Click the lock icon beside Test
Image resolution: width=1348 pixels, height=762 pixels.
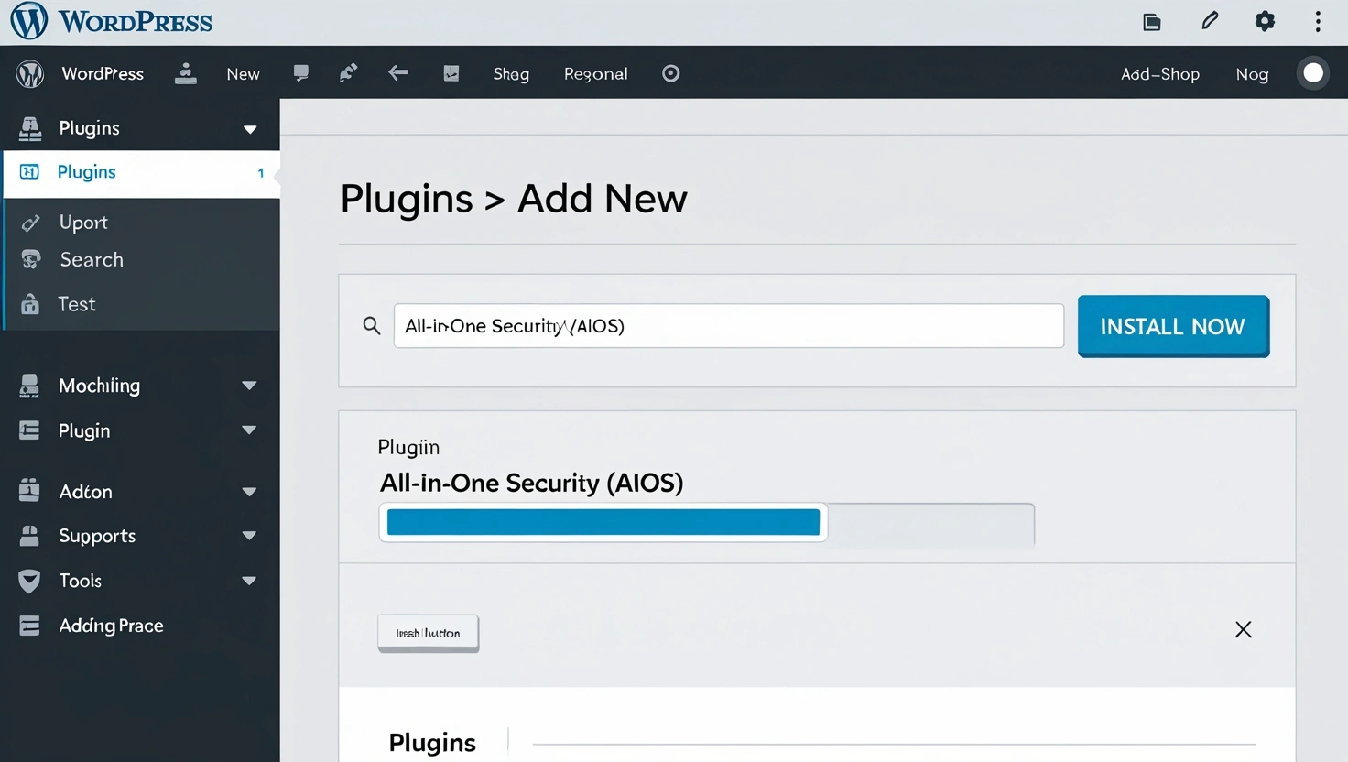click(30, 304)
